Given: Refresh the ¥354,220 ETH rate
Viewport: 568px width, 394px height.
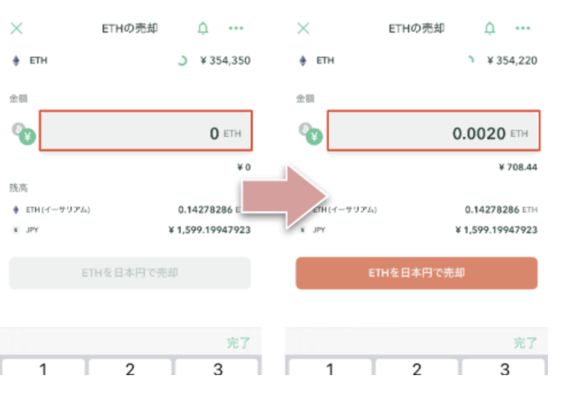Looking at the screenshot, I should [x=470, y=60].
